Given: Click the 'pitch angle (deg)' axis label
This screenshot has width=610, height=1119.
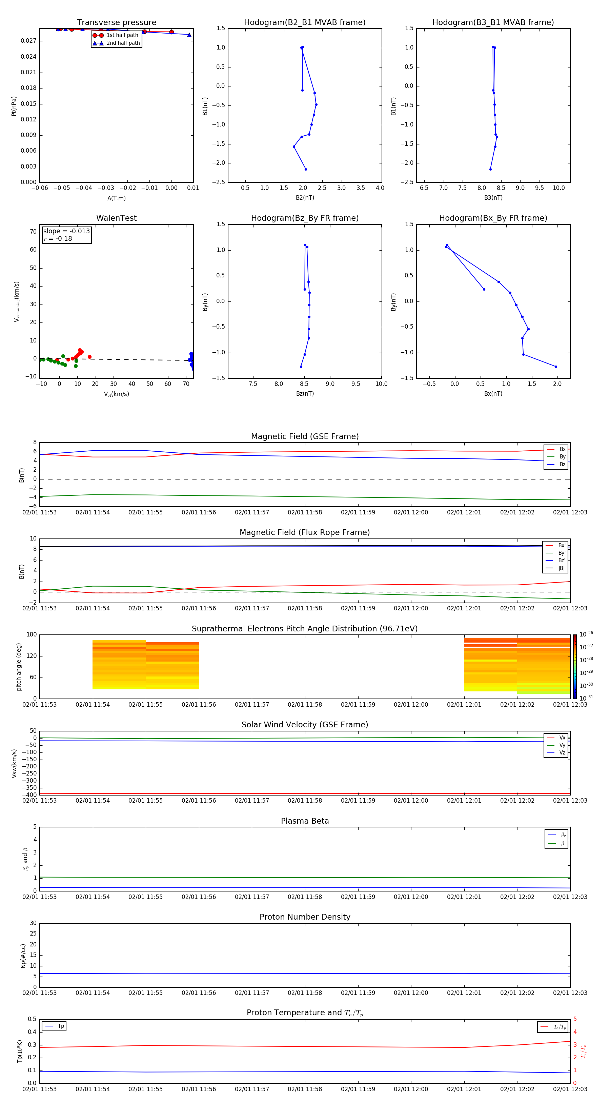Looking at the screenshot, I should (19, 667).
